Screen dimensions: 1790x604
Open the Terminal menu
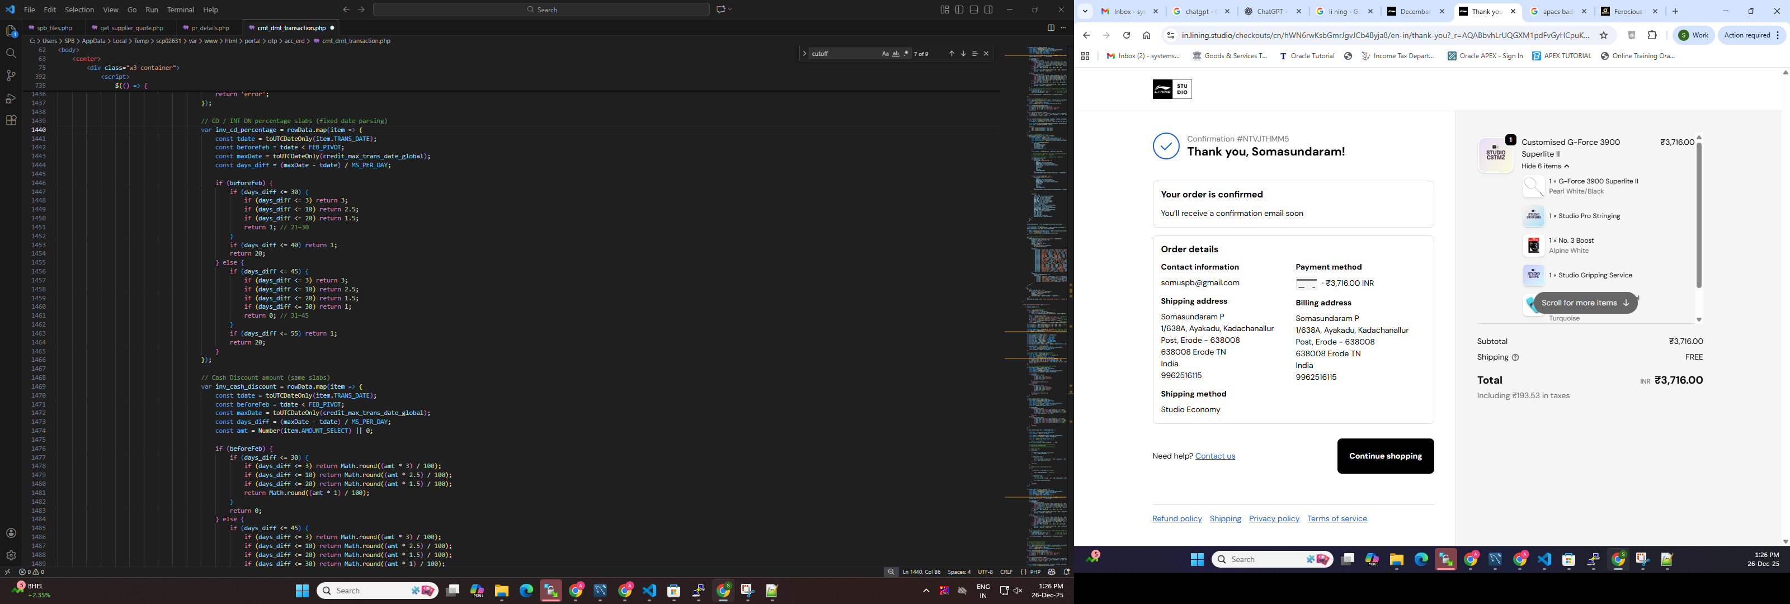181,10
